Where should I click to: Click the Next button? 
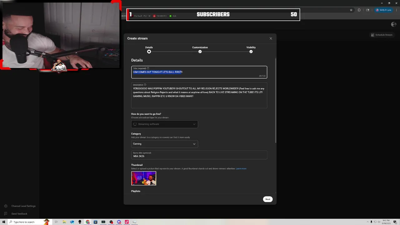click(268, 199)
